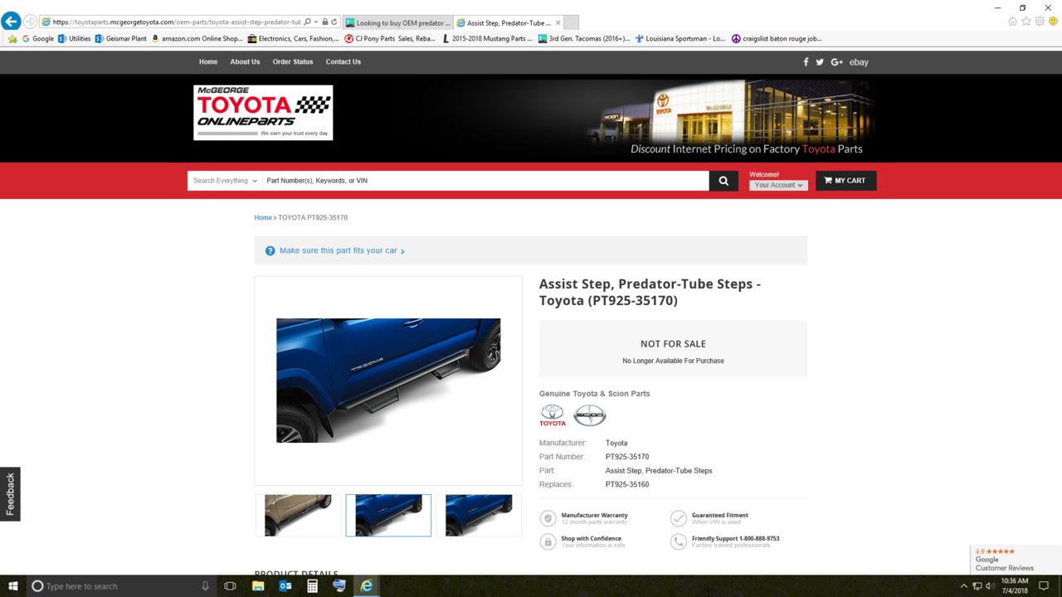Click the smiley feedback icon in browser
This screenshot has width=1062, height=597.
click(1054, 22)
